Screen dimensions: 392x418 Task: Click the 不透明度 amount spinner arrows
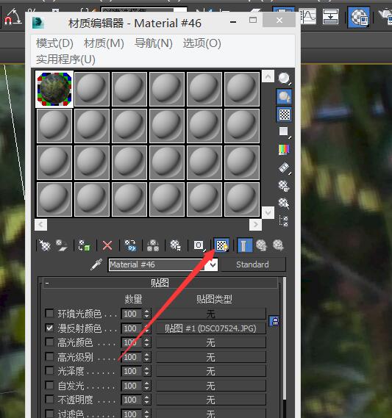146,400
